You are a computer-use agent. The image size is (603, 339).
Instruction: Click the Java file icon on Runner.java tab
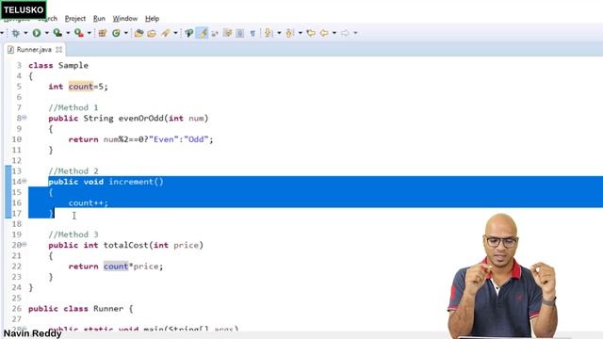(x=10, y=50)
